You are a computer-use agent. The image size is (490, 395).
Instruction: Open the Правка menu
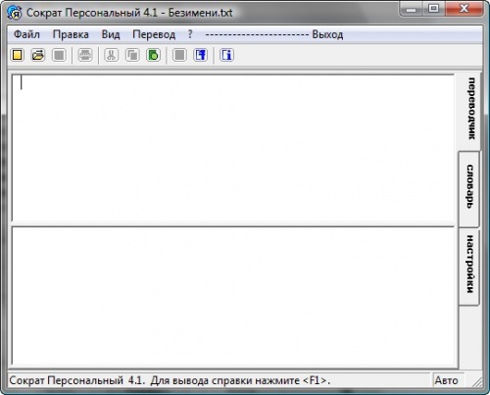pyautogui.click(x=71, y=34)
